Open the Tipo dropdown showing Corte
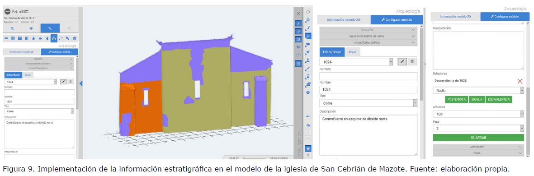Screen dimensions: 534x176 point(369,103)
